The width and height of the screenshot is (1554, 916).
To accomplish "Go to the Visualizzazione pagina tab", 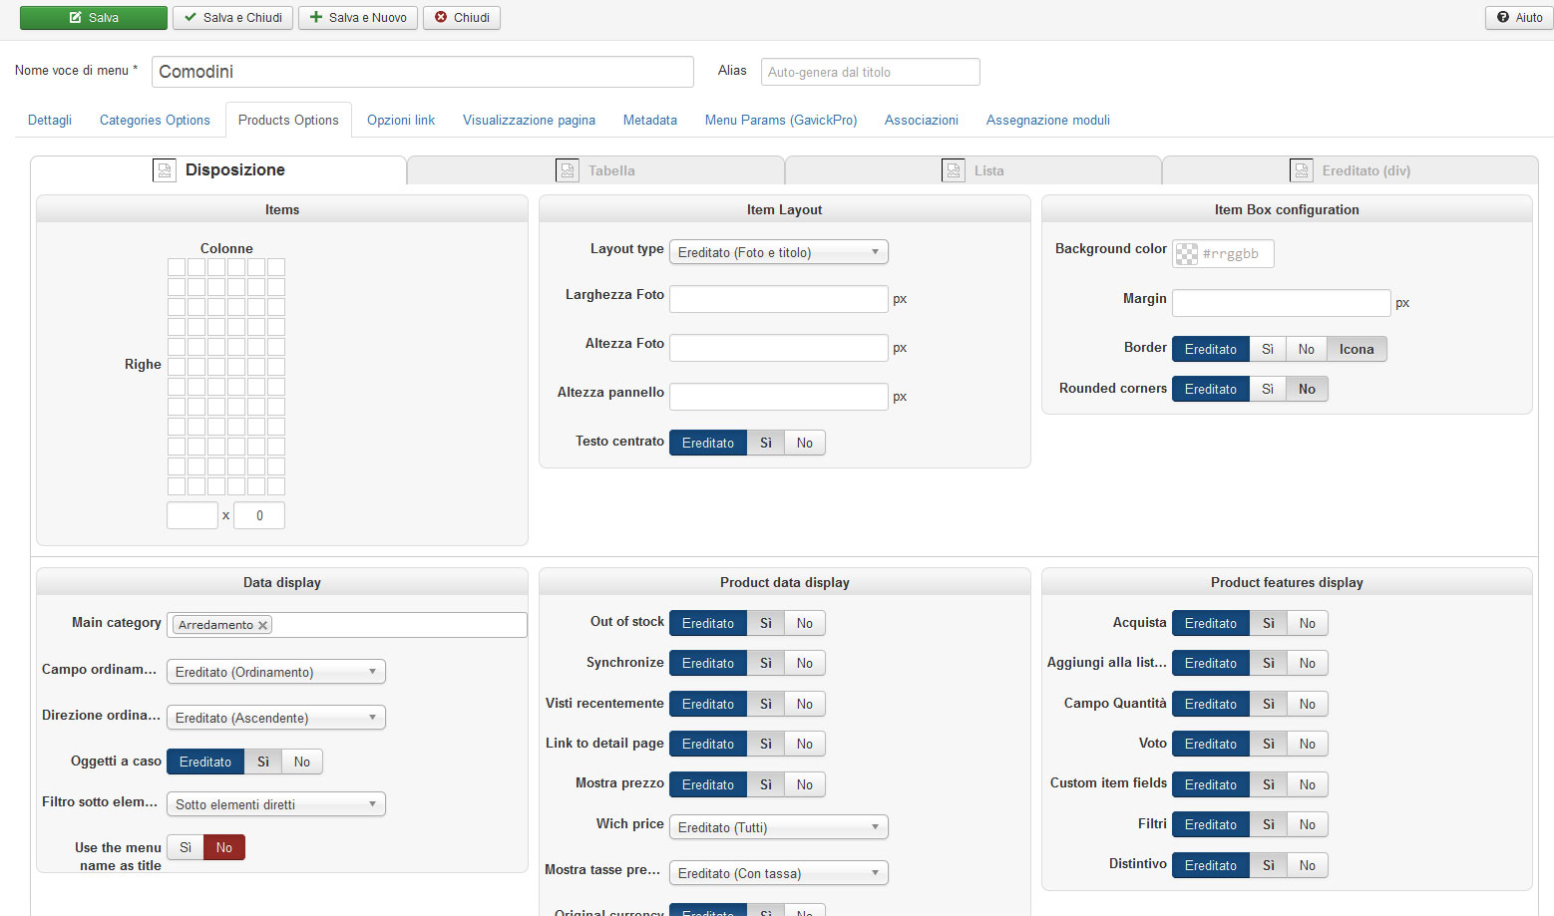I will click(x=529, y=120).
